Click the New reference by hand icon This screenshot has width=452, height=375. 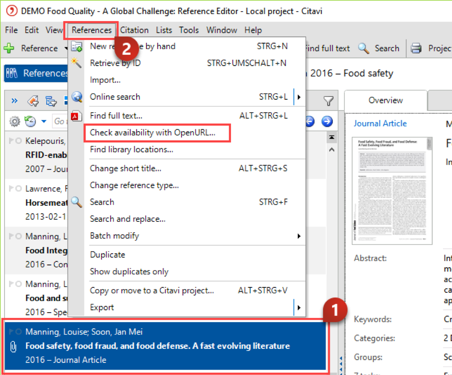[77, 46]
